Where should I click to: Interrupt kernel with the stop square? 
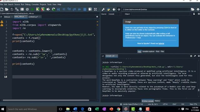[191, 56]
